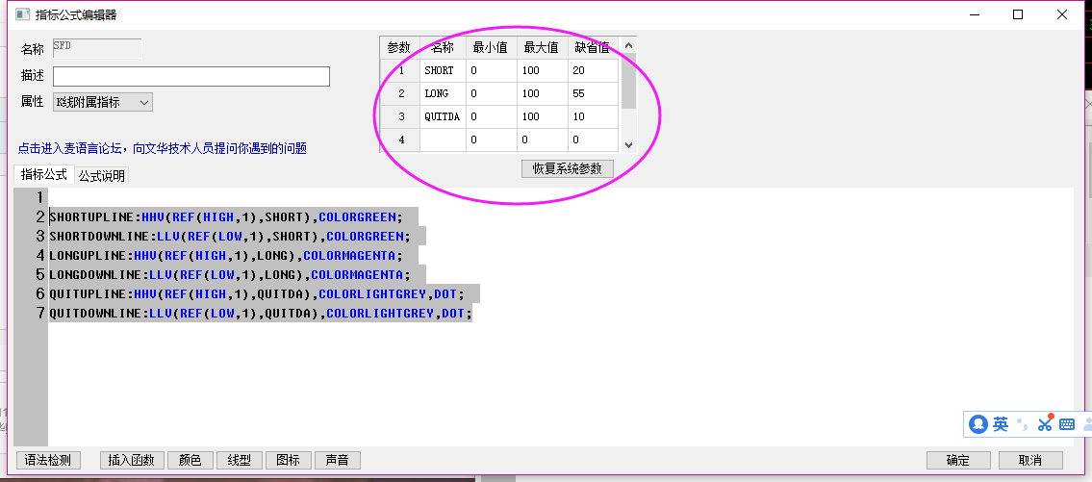Click line number 1 in the editor gutter
Viewport: 1092px width, 482px height.
[39, 197]
